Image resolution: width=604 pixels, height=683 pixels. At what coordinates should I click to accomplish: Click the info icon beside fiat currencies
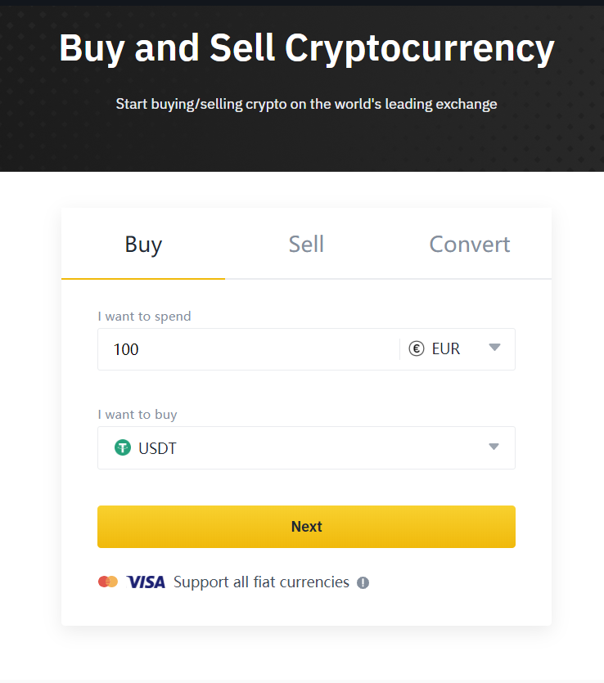click(363, 583)
